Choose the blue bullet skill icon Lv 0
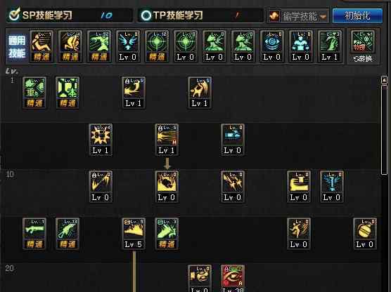This screenshot has width=391, height=292. (x=233, y=140)
